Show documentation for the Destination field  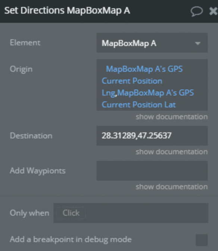tap(172, 152)
